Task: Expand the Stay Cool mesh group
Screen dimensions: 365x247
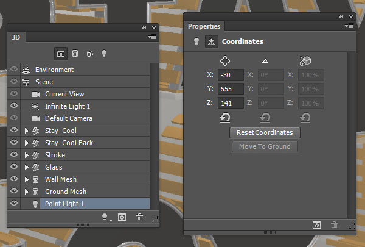Action: pyautogui.click(x=26, y=131)
